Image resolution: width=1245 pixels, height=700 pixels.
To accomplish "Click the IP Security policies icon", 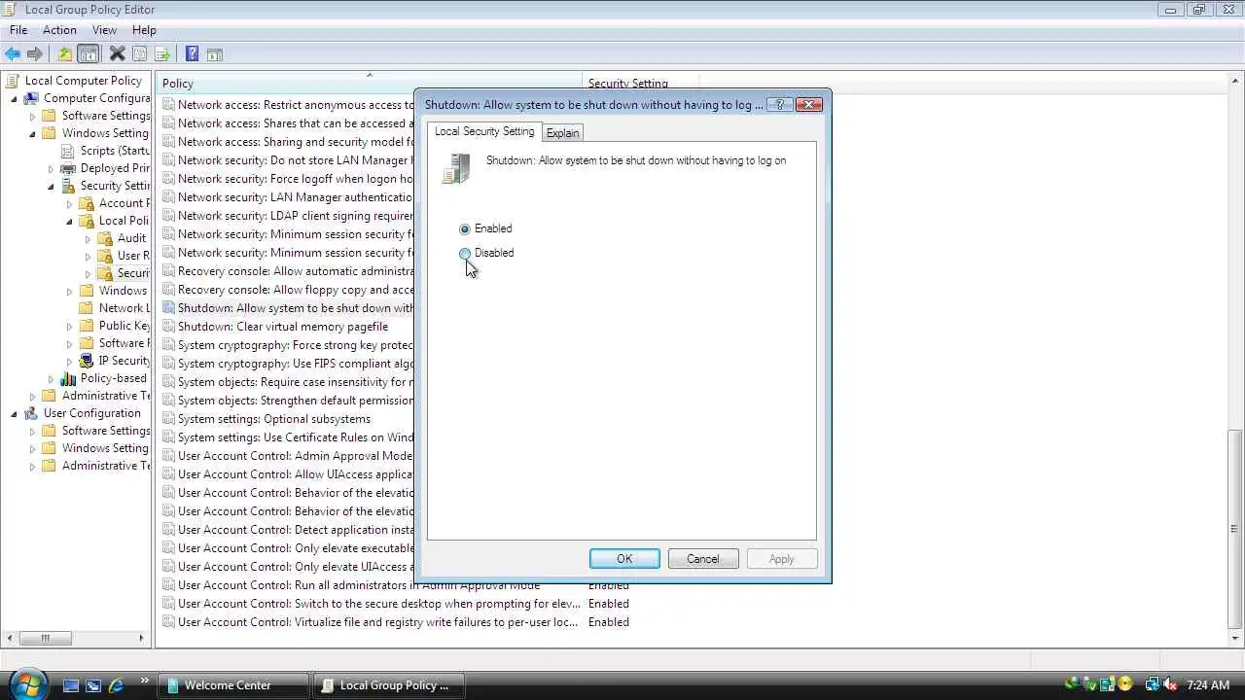I will 87,361.
